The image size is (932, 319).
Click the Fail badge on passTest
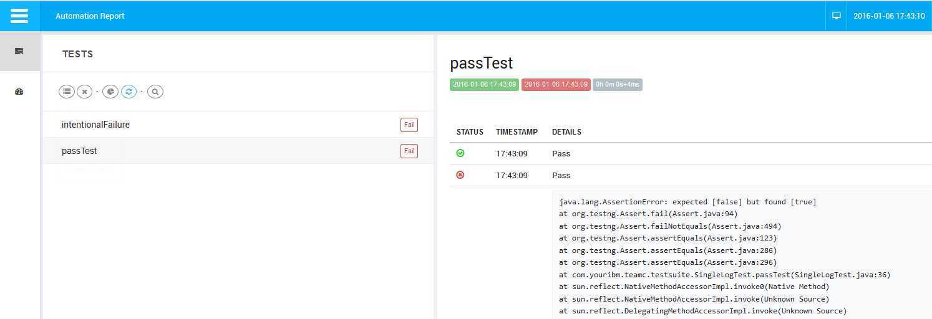(409, 151)
